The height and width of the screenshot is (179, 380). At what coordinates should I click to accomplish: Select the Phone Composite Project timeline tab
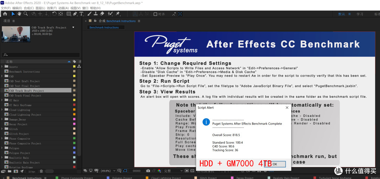pyautogui.click(x=77, y=178)
